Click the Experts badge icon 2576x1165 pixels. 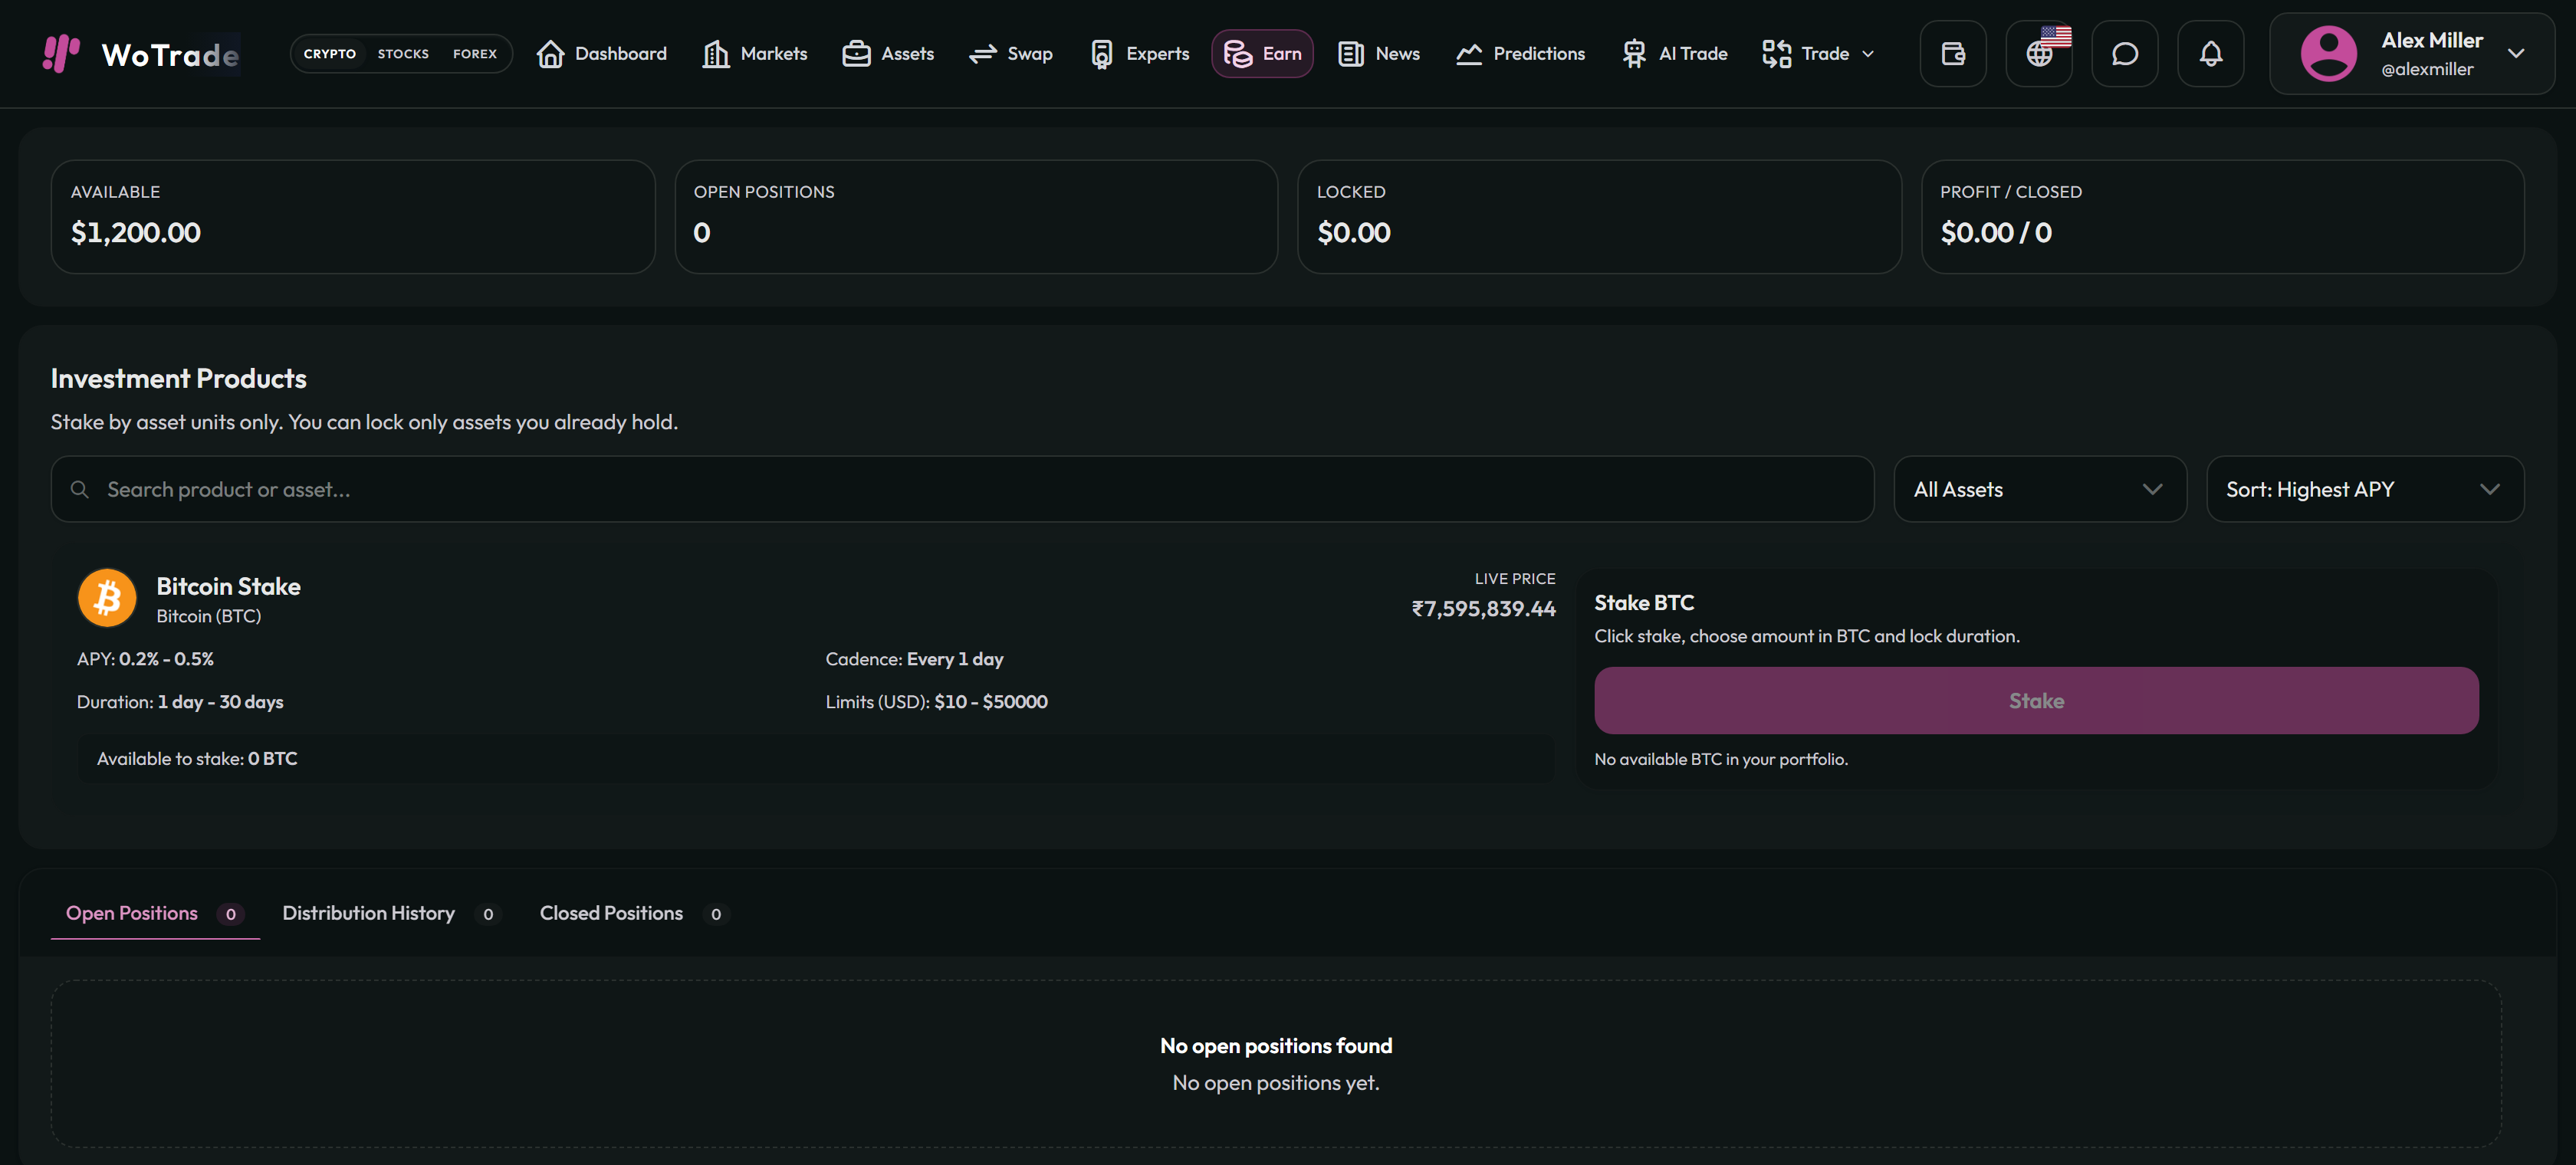(1101, 54)
